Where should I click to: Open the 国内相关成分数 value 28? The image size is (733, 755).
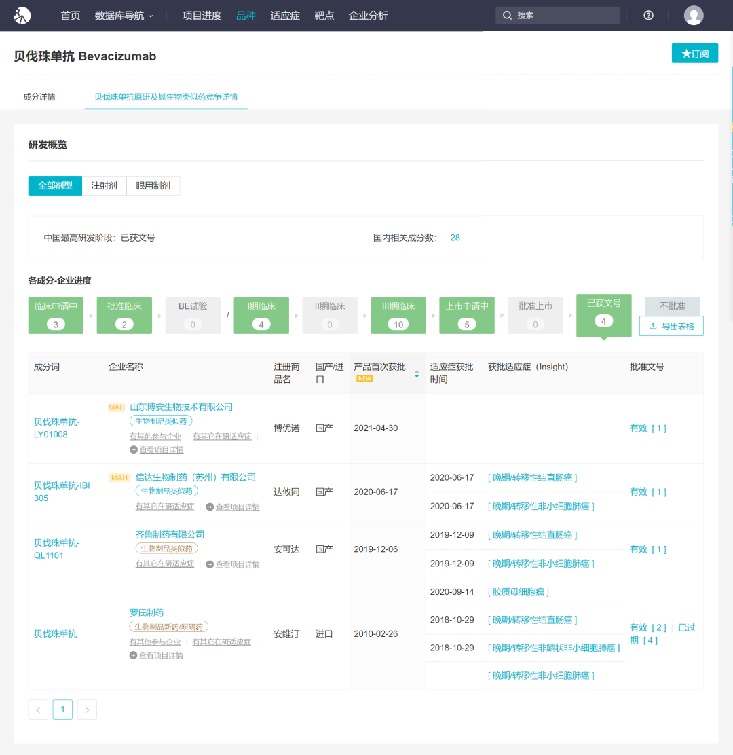point(455,238)
